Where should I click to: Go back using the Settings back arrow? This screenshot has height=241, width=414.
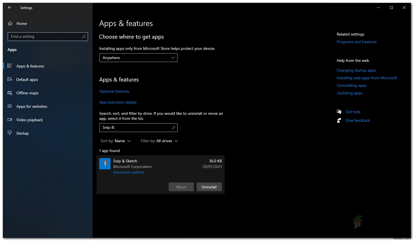pyautogui.click(x=10, y=8)
